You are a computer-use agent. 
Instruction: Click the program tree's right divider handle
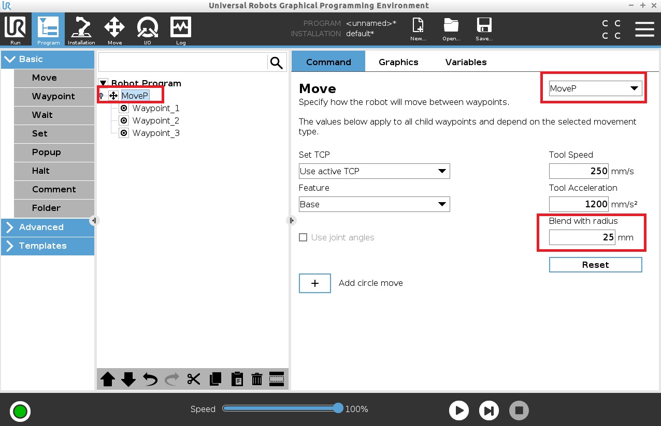[x=291, y=221]
